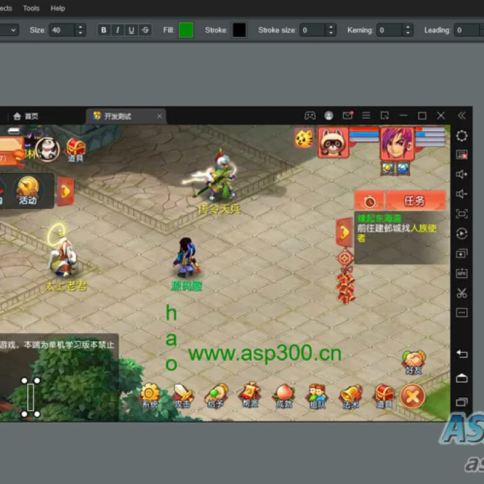484x484 pixels.
Task: Step the Kerning value down
Action: tap(408, 34)
